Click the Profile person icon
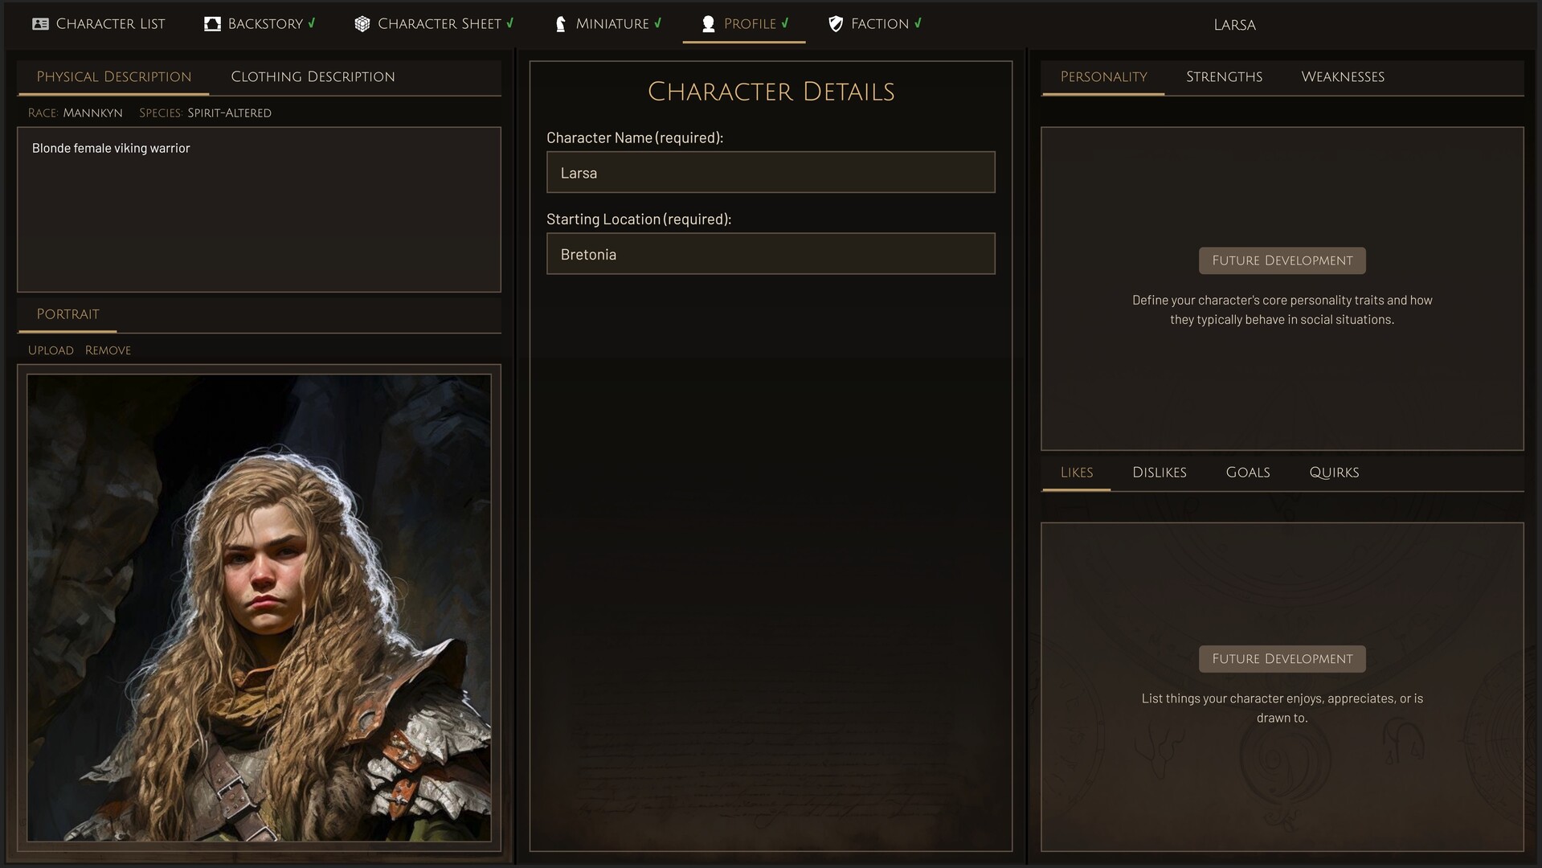 coord(709,23)
